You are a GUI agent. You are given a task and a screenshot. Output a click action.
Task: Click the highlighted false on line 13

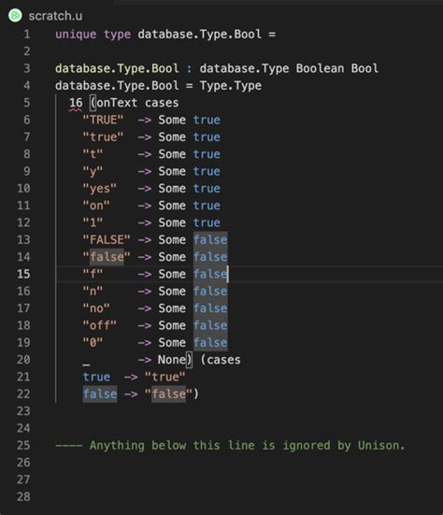click(210, 240)
